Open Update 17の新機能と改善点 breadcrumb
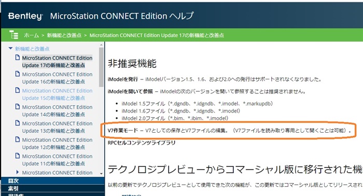 point(157,35)
